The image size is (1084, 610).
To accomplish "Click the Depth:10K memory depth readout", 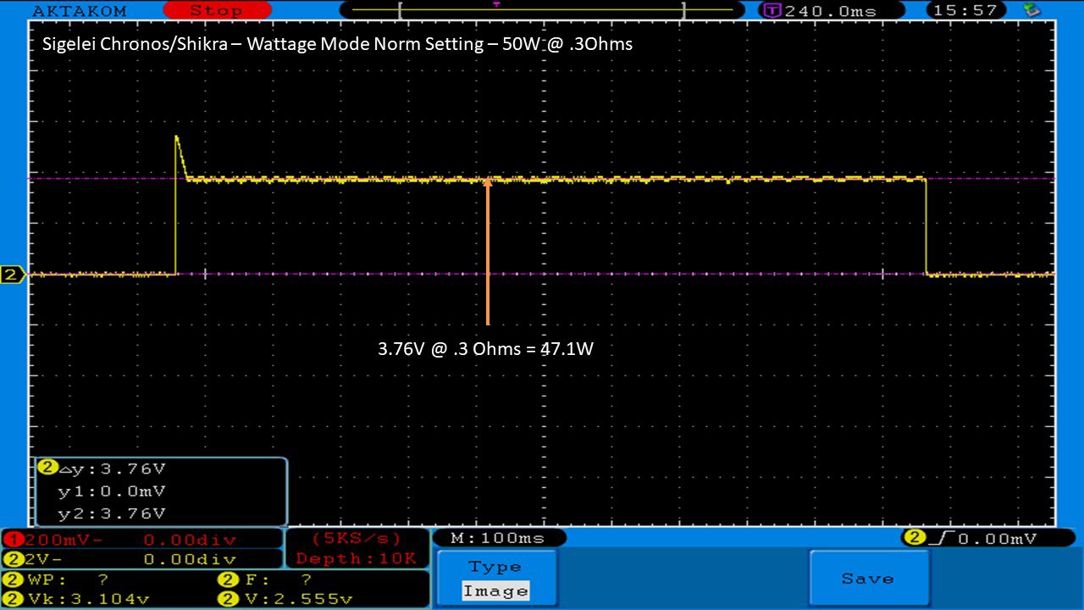I will click(357, 558).
